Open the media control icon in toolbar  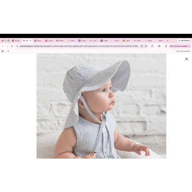(159, 46)
